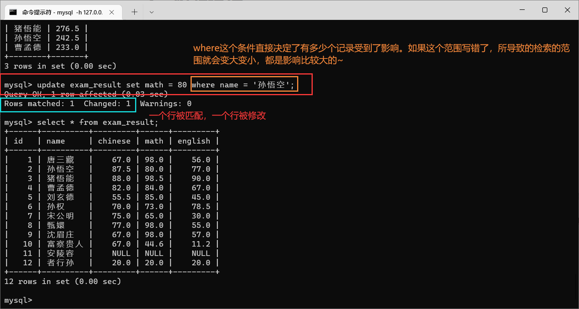Click the name 孙权 in row 6

(55, 206)
